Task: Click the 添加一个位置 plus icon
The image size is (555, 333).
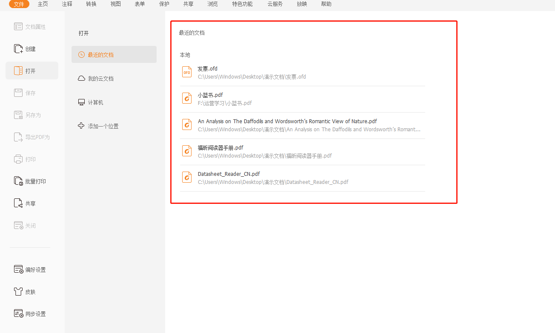Action: click(81, 126)
